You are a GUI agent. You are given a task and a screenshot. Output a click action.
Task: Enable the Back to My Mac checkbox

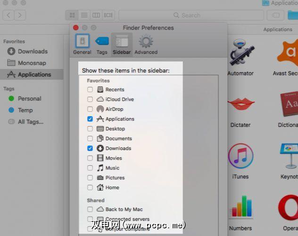tap(90, 209)
